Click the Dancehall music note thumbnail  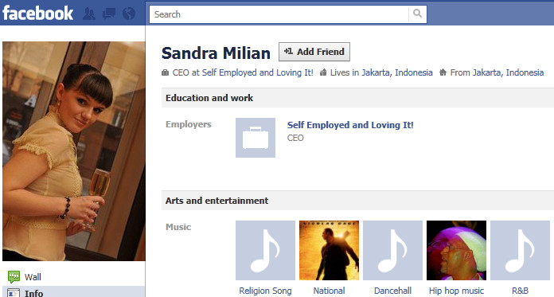pyautogui.click(x=392, y=250)
